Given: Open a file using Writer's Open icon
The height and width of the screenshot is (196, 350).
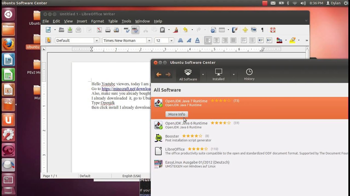Looking at the screenshot, I should click(x=62, y=30).
